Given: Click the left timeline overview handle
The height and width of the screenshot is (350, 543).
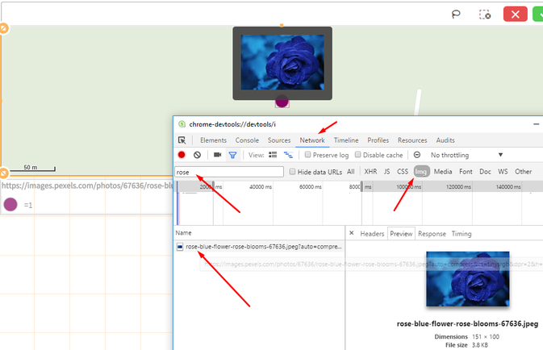Looking at the screenshot, I should tap(213, 186).
